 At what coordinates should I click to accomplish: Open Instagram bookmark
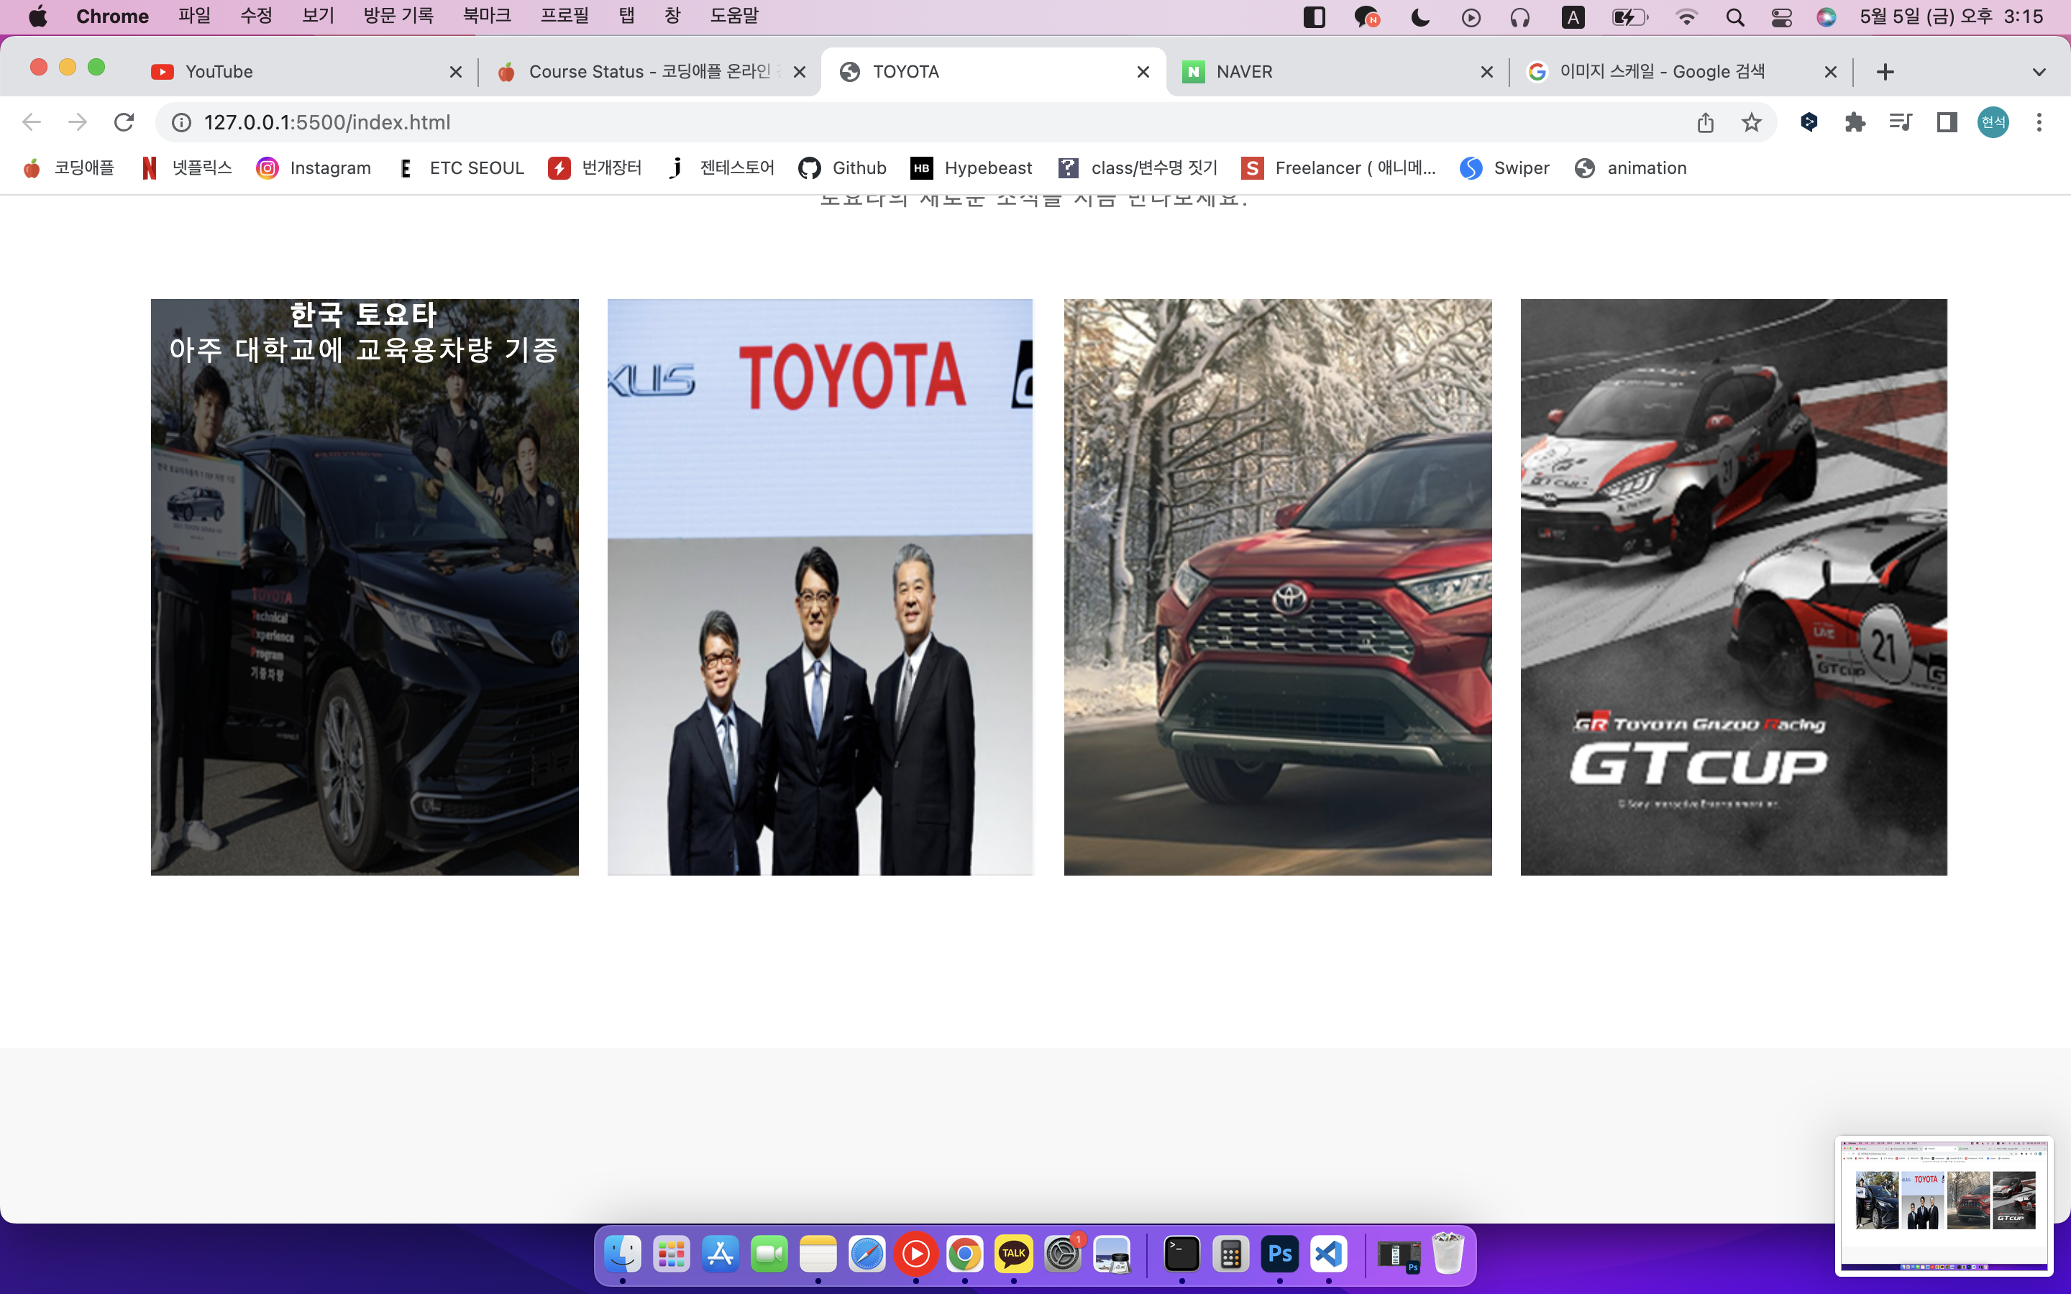(x=314, y=168)
